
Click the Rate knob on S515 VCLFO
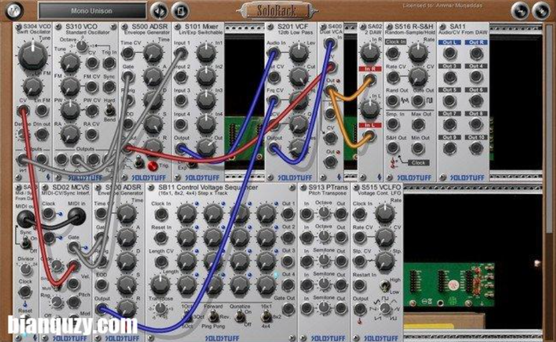coord(385,214)
